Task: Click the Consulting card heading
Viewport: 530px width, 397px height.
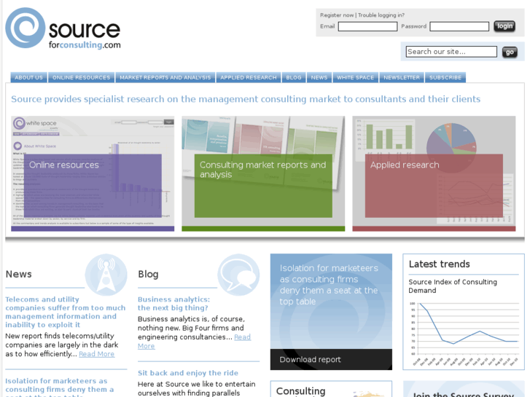Action: [x=301, y=391]
